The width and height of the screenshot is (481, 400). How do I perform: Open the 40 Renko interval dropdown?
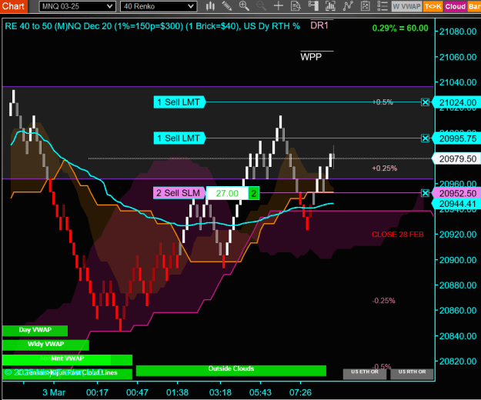(x=159, y=6)
